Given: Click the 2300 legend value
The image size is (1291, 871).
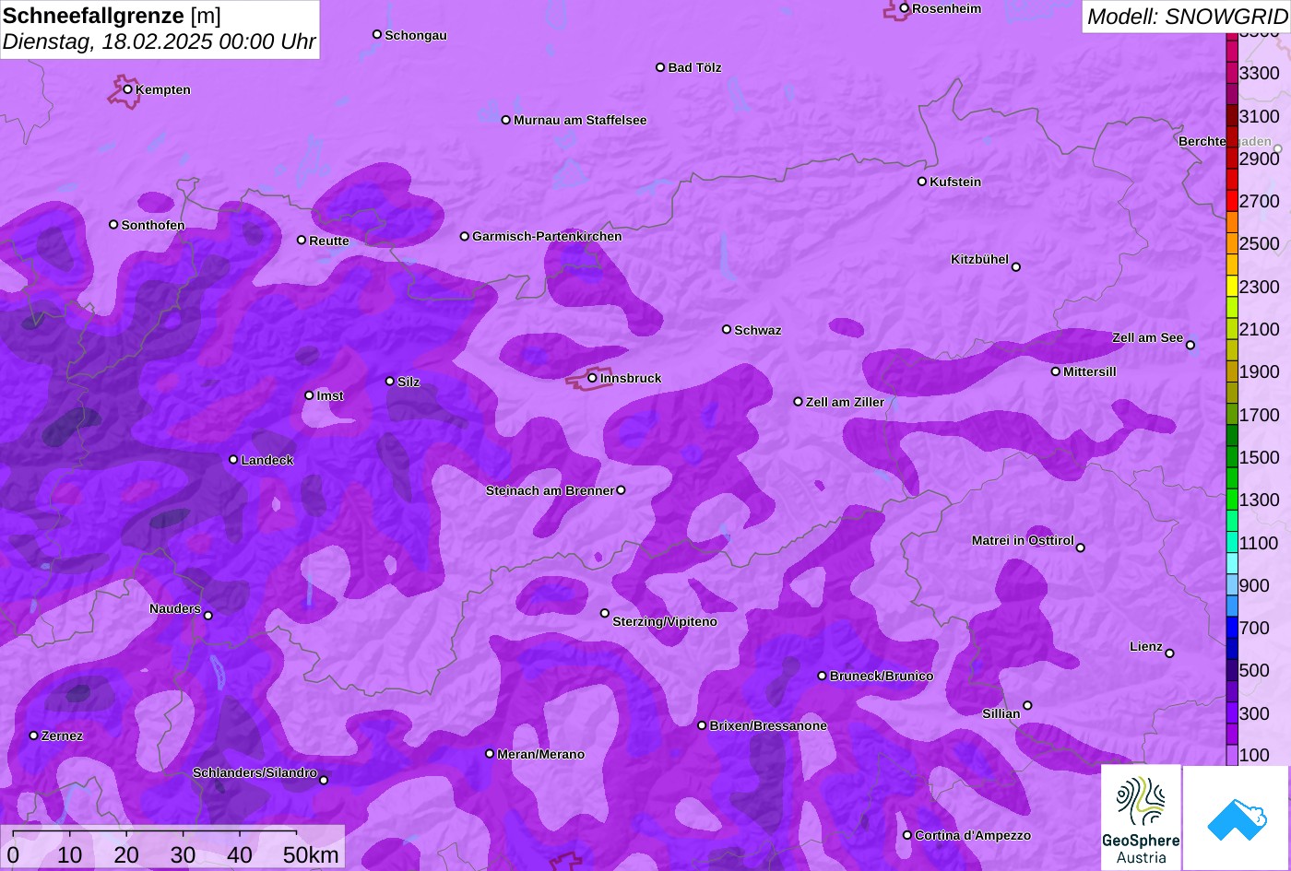Looking at the screenshot, I should point(1260,287).
